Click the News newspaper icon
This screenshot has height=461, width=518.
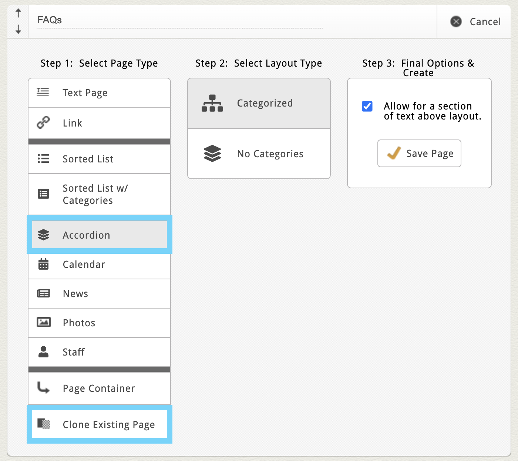point(43,293)
